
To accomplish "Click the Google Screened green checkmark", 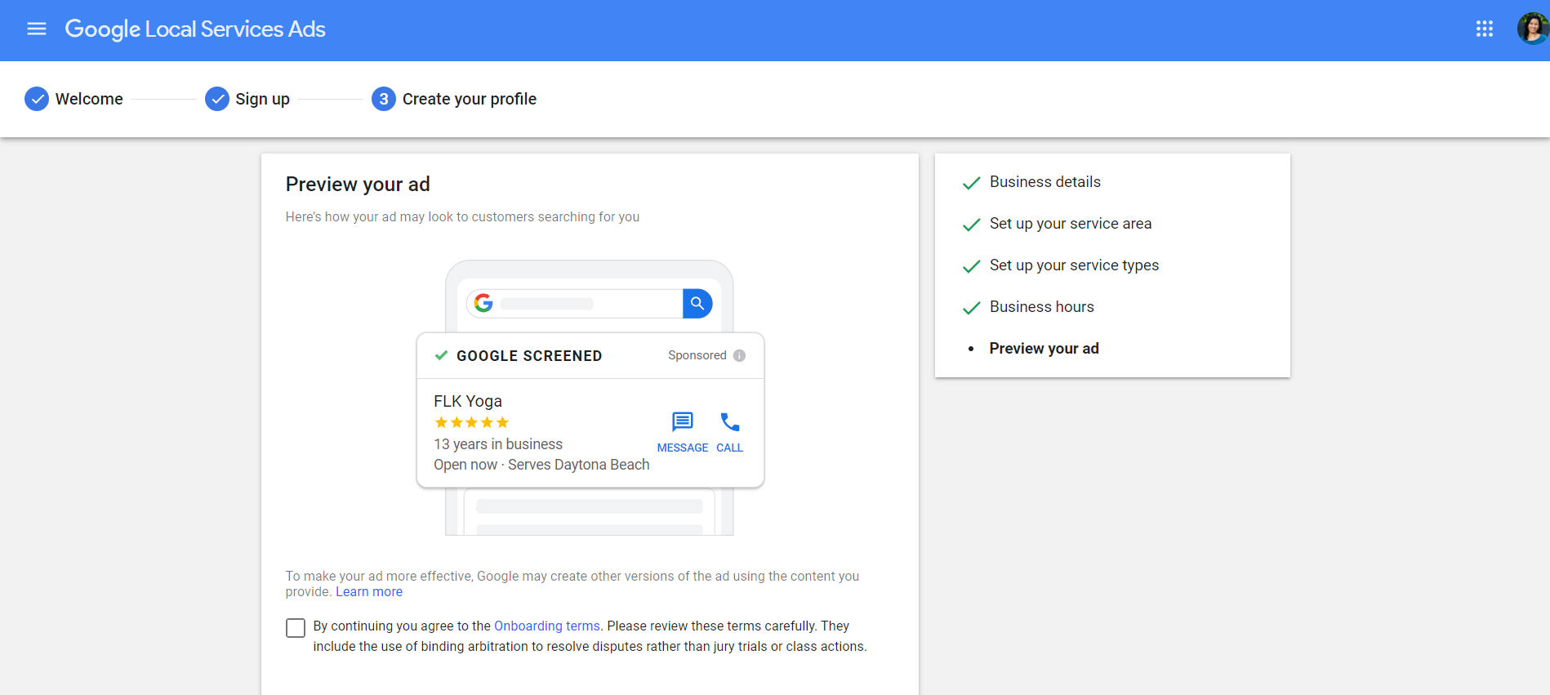I will pyautogui.click(x=441, y=355).
